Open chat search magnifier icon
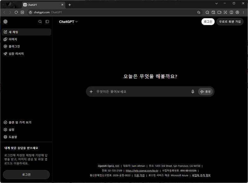248x183 pixels. click(x=40, y=22)
